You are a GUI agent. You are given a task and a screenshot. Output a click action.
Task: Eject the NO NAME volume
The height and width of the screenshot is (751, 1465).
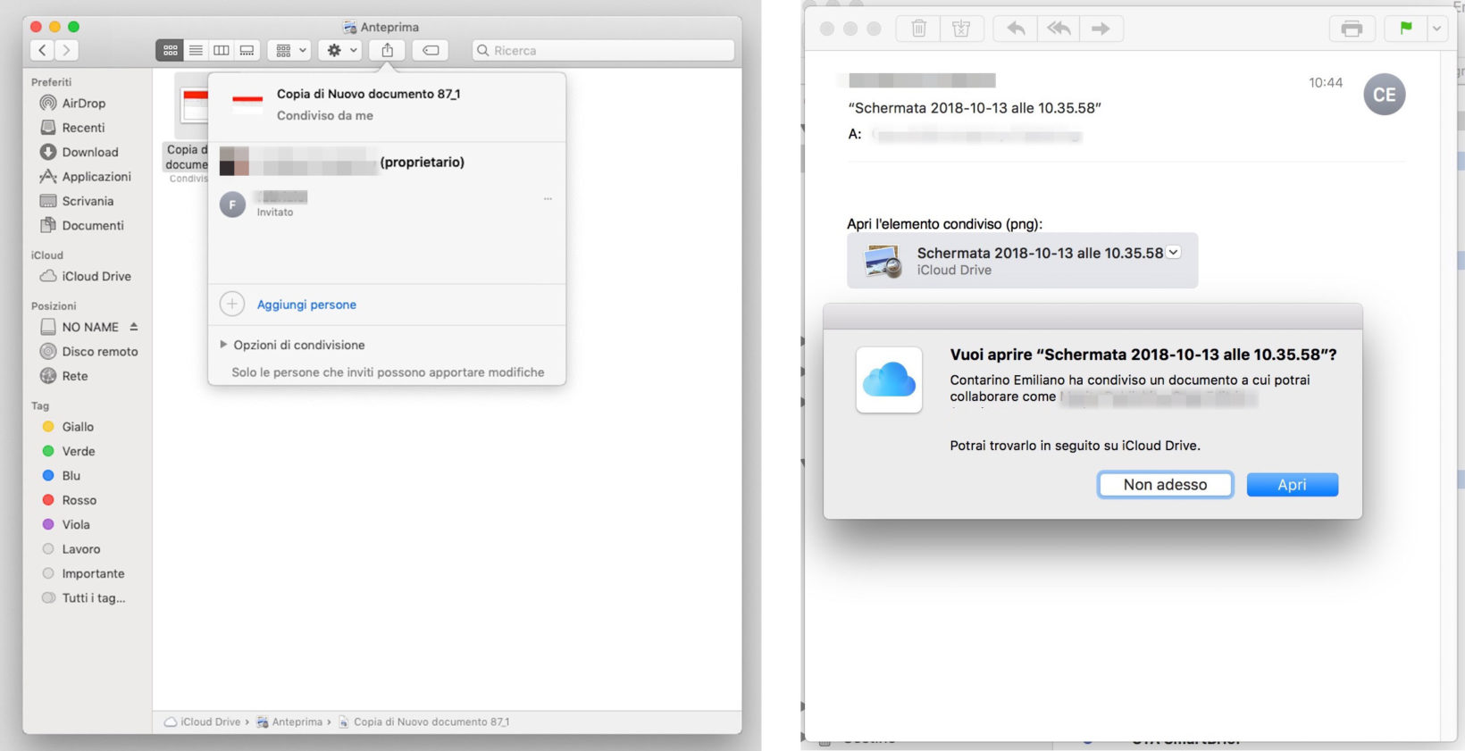point(134,327)
